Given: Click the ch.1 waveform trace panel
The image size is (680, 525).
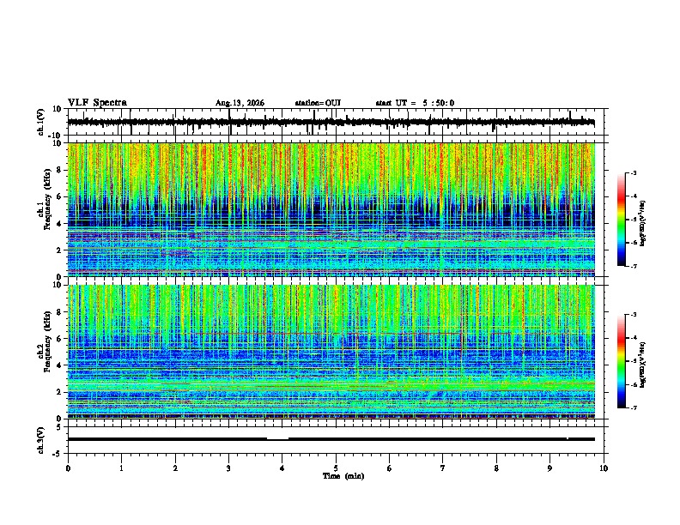Looking at the screenshot, I should (337, 122).
